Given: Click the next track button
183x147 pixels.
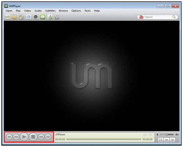Looking at the screenshot, I should tap(41, 137).
